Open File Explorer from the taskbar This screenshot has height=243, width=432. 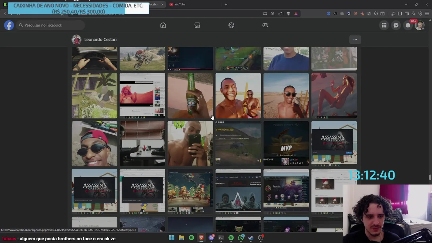pyautogui.click(x=182, y=238)
